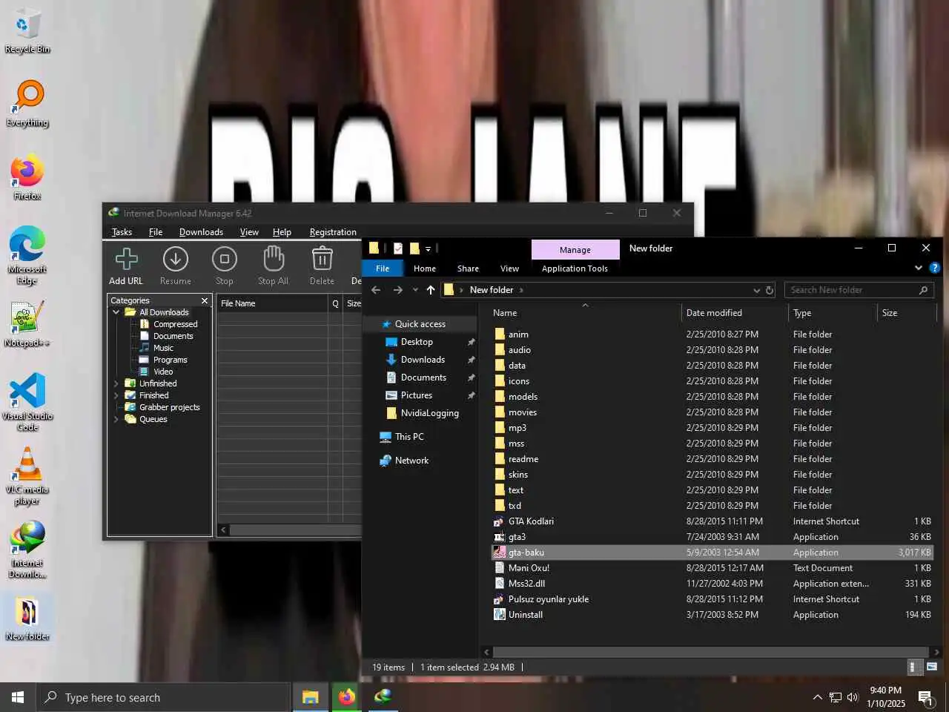Viewport: 949px width, 712px height.
Task: Open File Explorer help icon
Action: 934,268
